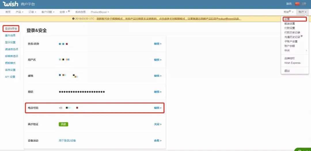Edit the 用户名 row
This screenshot has height=151, width=311.
[x=158, y=60]
